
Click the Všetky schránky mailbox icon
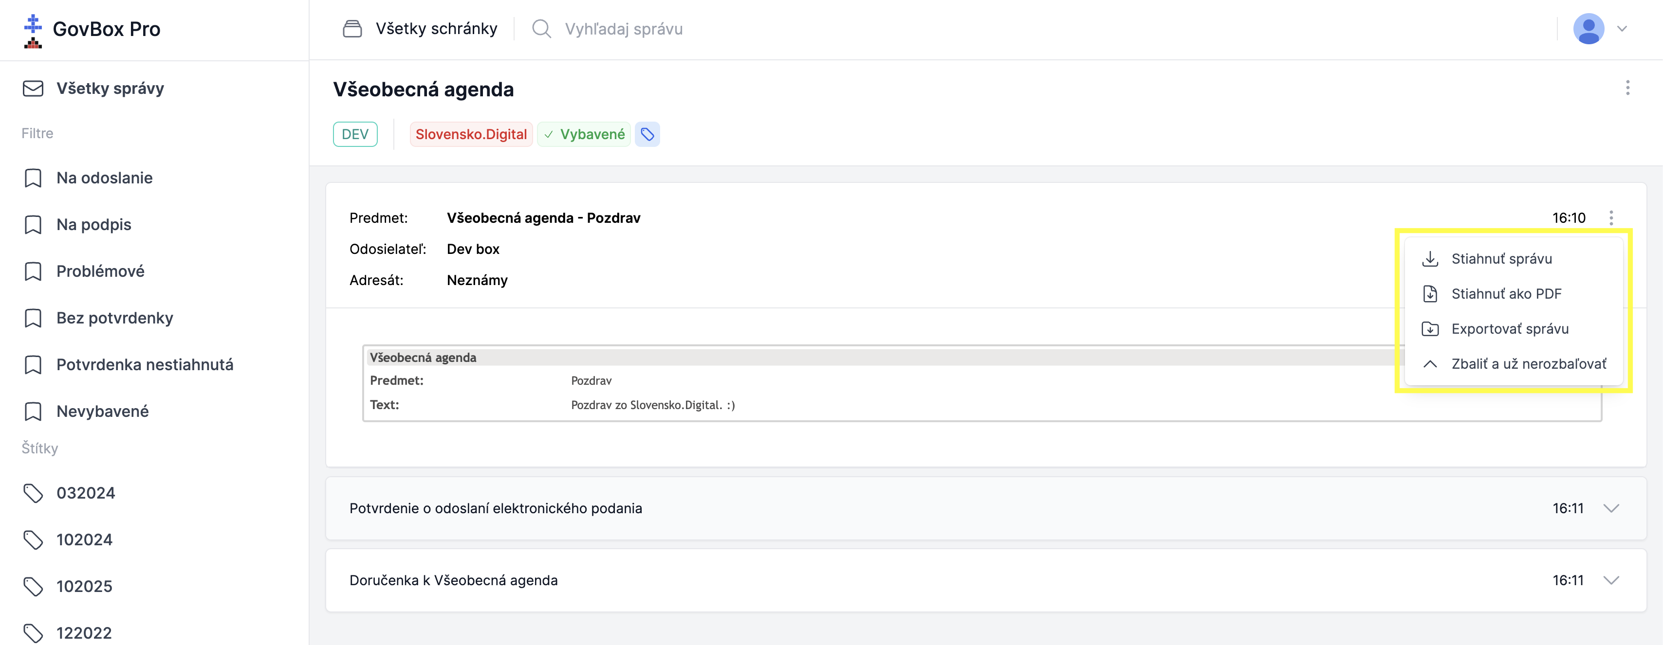[x=352, y=28]
